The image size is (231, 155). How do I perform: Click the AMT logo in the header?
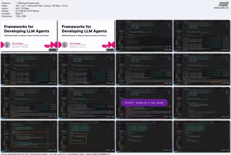pyautogui.click(x=223, y=4)
